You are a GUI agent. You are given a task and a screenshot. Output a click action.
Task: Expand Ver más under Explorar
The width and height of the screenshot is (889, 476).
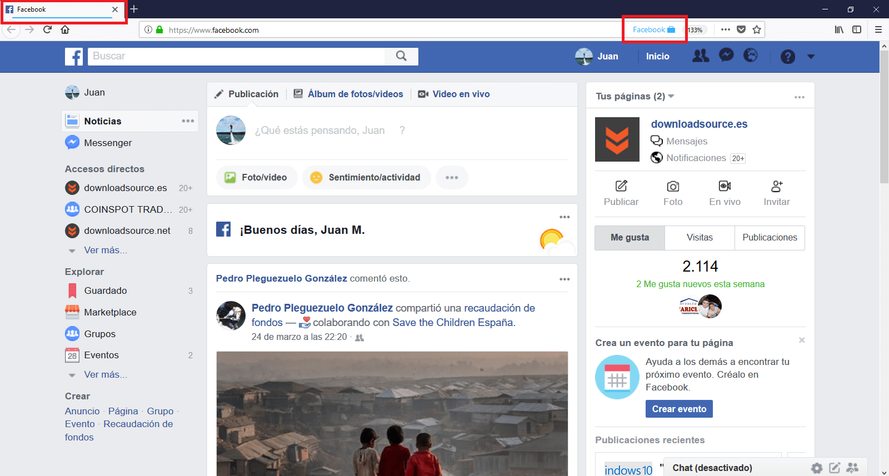[105, 375]
